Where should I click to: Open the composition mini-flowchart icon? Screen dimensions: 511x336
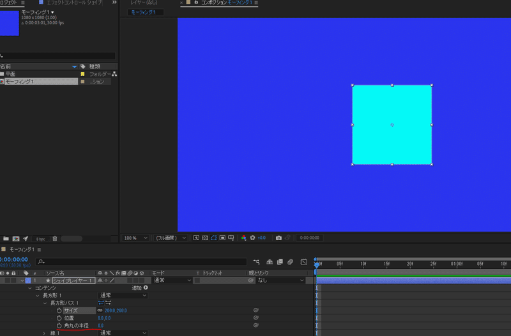pos(257,262)
